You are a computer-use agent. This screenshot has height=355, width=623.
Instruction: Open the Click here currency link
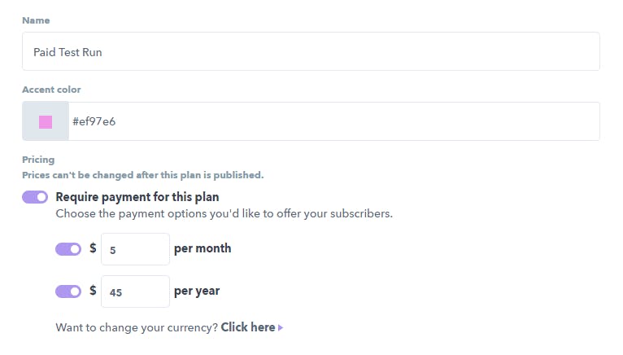point(248,327)
